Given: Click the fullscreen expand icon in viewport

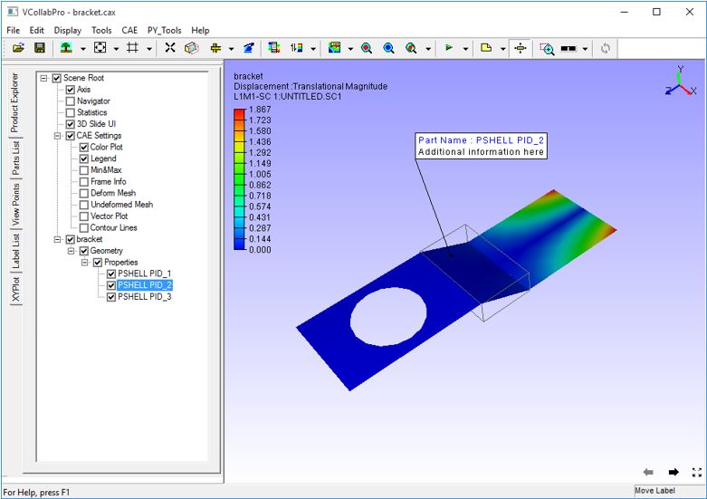Looking at the screenshot, I should (697, 473).
